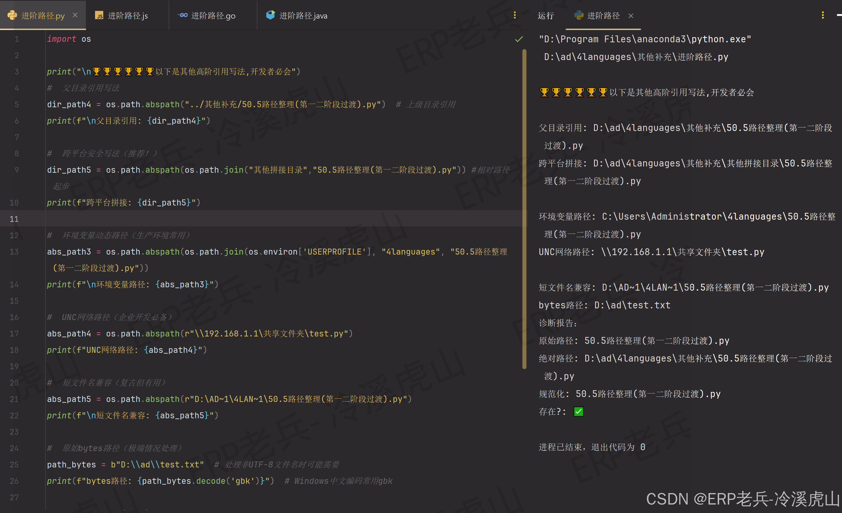Switch to the 进阶路径.go tab
The height and width of the screenshot is (513, 842).
pyautogui.click(x=213, y=16)
